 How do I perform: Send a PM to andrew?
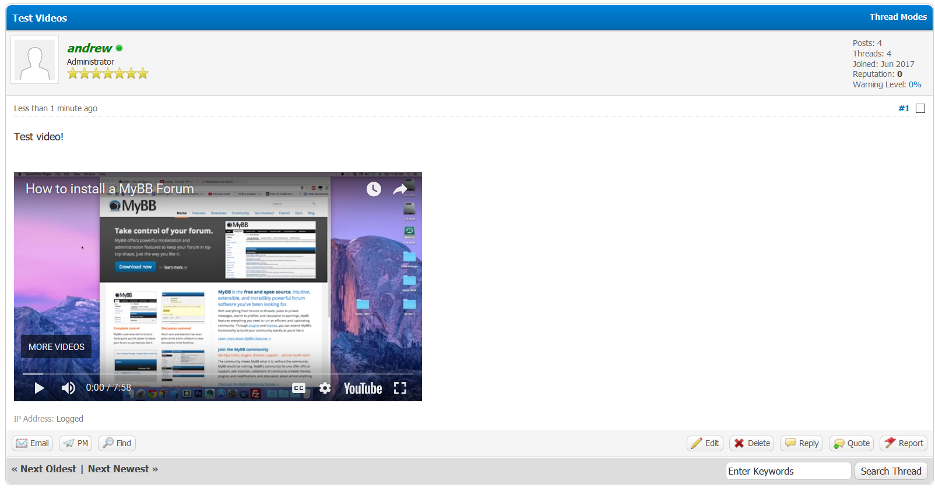click(x=76, y=443)
